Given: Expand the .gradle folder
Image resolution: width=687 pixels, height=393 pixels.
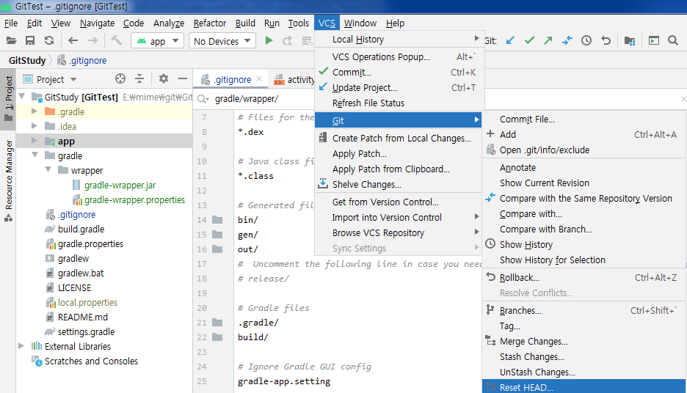Looking at the screenshot, I should [x=34, y=111].
